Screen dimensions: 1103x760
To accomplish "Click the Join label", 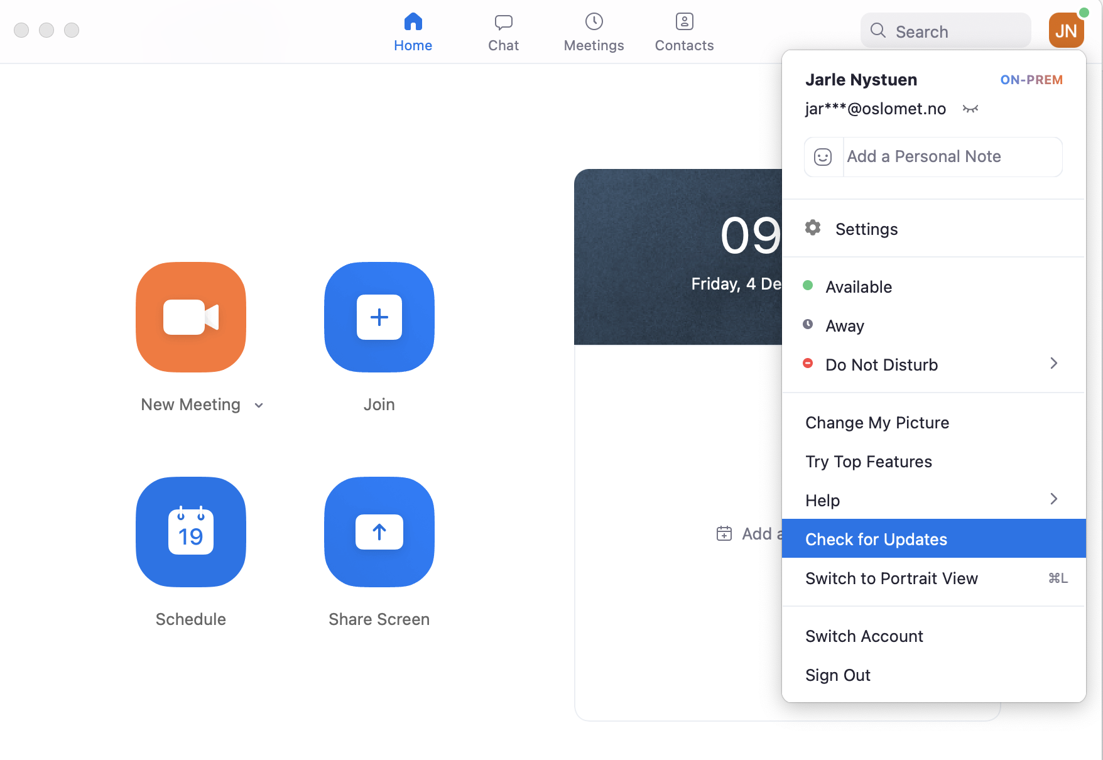I will click(379, 405).
